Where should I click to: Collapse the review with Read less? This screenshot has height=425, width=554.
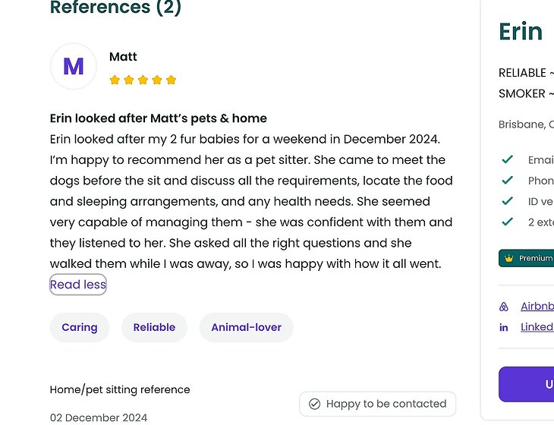pos(77,285)
